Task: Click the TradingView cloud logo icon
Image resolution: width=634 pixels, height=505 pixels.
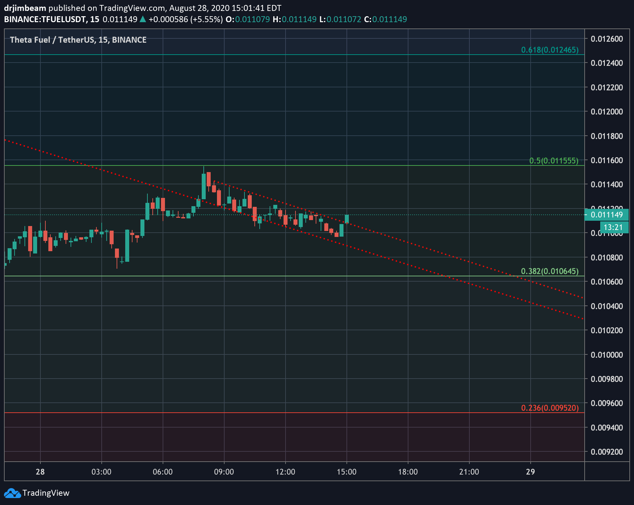Action: pos(12,493)
